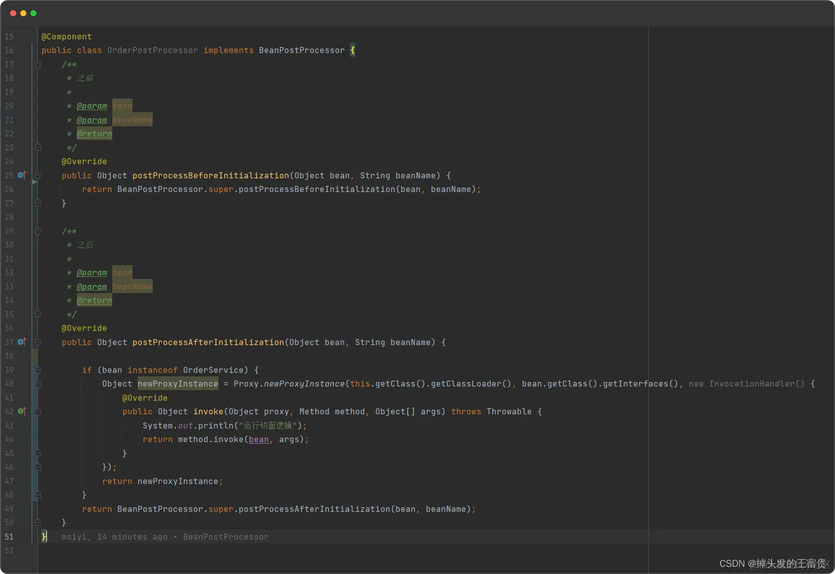
Task: Click the OrderService type name
Action: click(213, 370)
